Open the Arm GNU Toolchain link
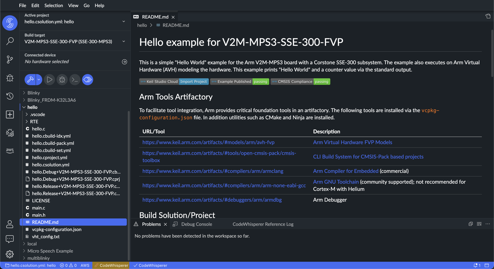 [336, 182]
